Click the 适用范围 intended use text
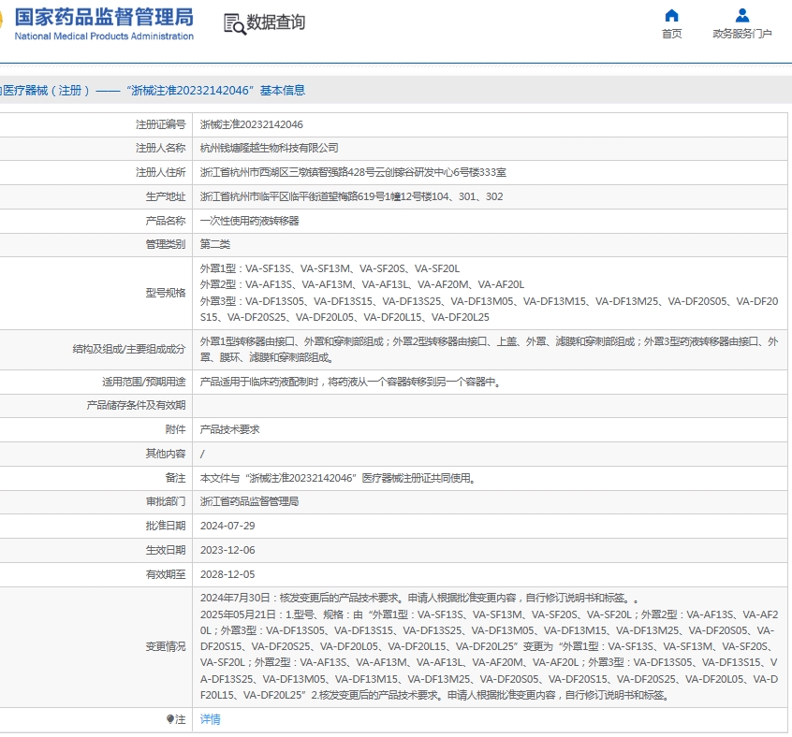792x737 pixels. (x=351, y=383)
